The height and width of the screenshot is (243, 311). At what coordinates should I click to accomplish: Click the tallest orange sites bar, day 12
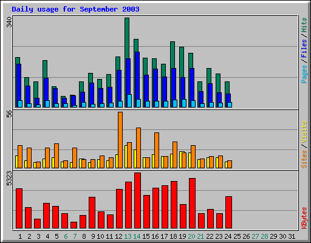click(120, 140)
